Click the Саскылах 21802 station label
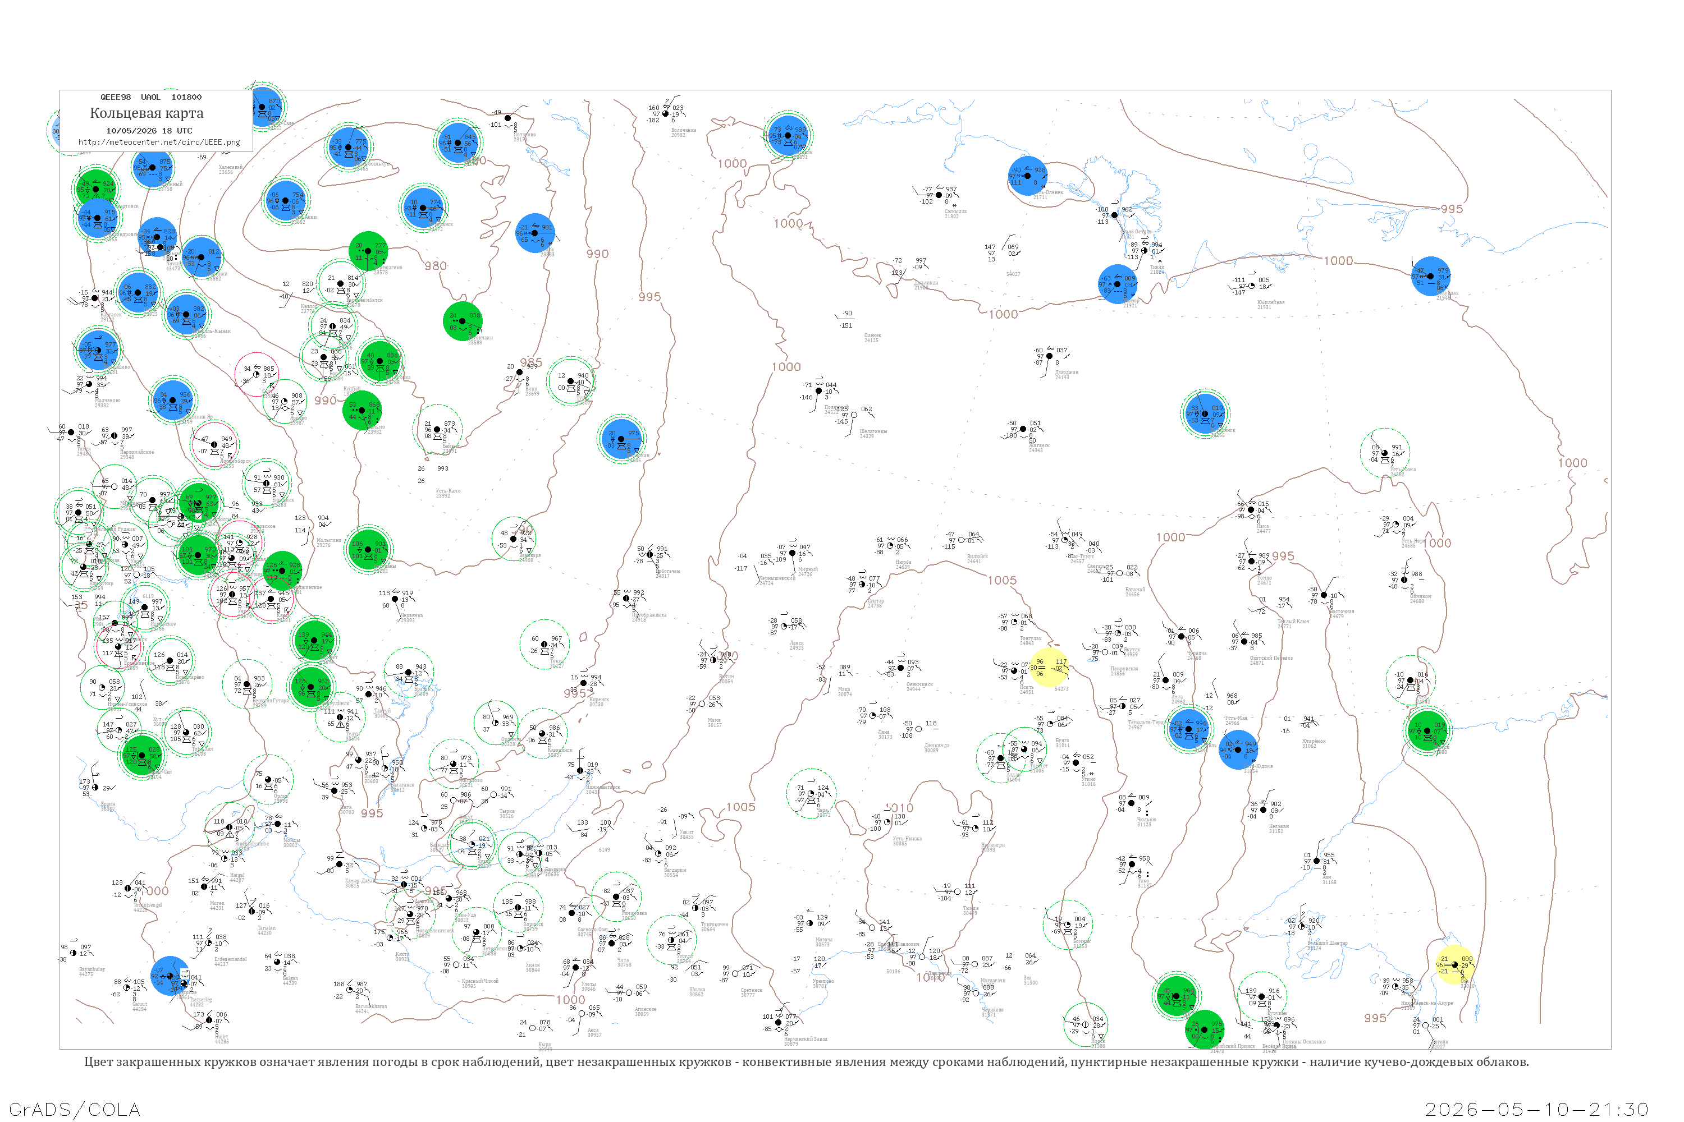Viewport: 1684px width, 1122px height. (956, 214)
